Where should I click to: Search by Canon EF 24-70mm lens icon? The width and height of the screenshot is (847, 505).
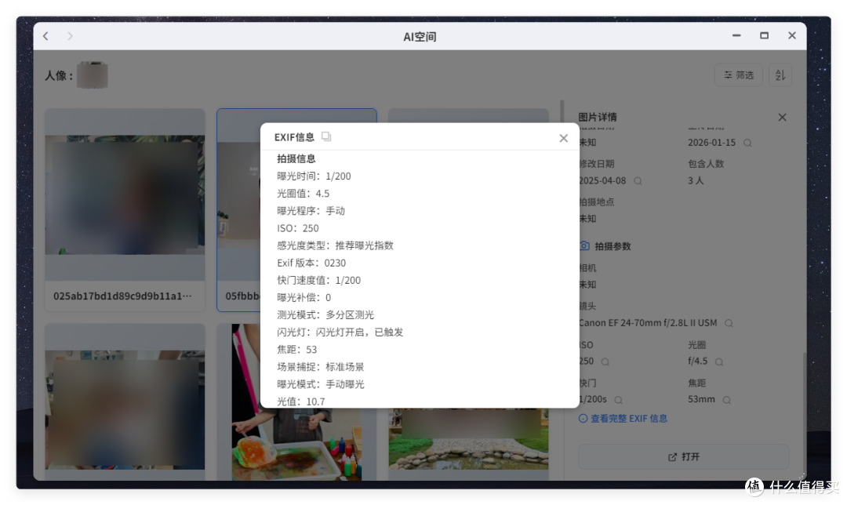(729, 323)
